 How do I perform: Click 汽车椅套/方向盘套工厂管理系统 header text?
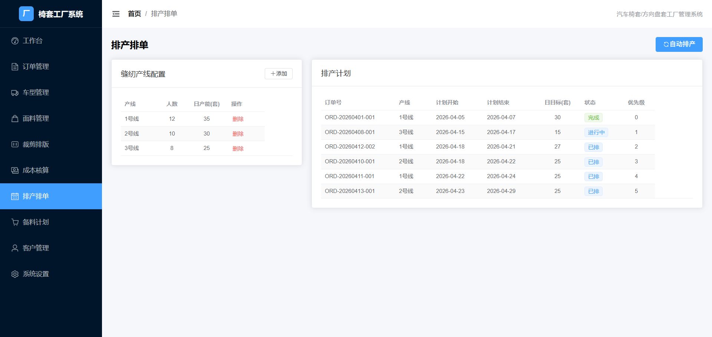659,14
